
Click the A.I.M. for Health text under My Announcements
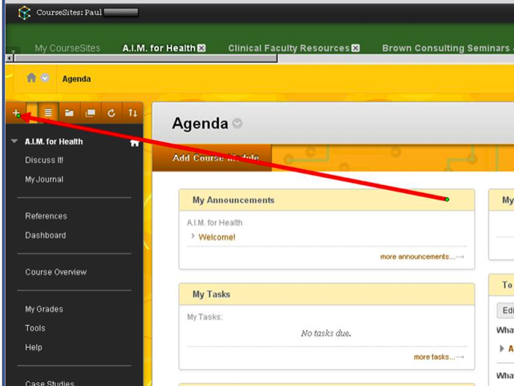[x=214, y=222]
